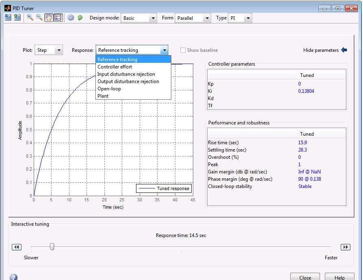Click the green refresh arrow icon
Image resolution: width=363 pixels, height=280 pixels.
click(80, 17)
